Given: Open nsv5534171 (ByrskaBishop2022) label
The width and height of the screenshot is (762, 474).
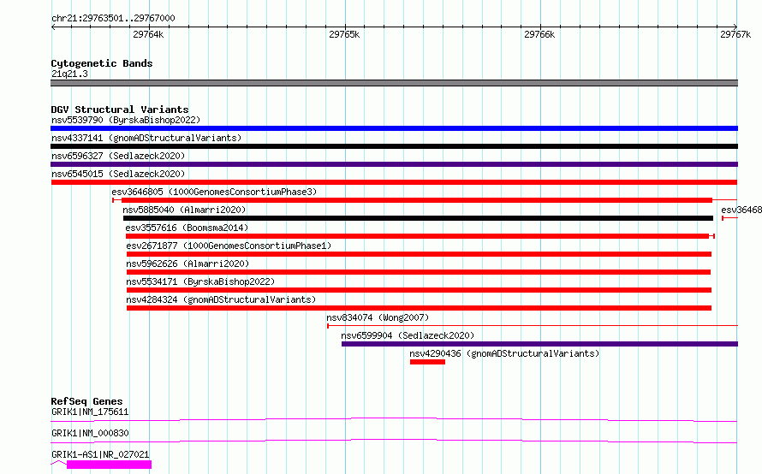Looking at the screenshot, I should pyautogui.click(x=200, y=281).
